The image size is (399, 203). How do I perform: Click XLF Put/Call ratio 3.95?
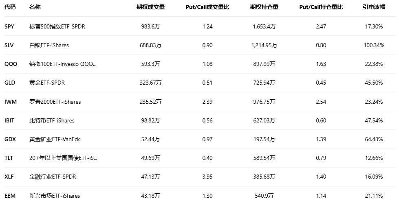click(x=207, y=177)
